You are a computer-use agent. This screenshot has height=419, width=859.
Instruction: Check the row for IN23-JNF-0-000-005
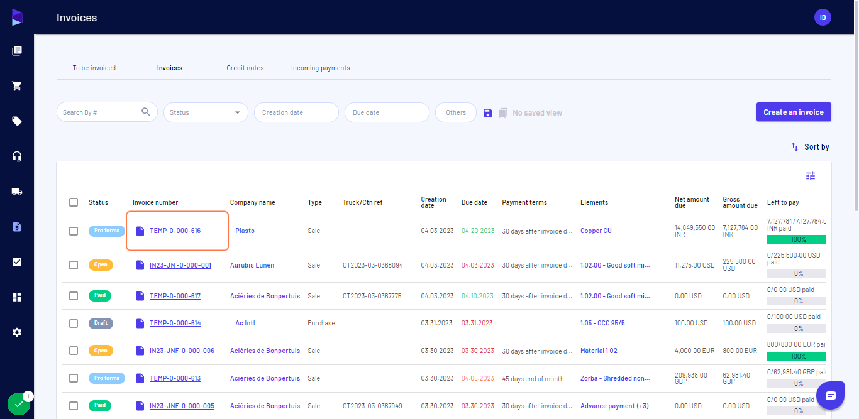[x=74, y=406]
